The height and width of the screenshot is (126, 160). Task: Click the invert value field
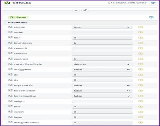pyautogui.click(x=102, y=112)
